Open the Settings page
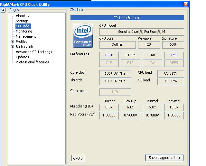Screen dimensions: 206x166 22,21
